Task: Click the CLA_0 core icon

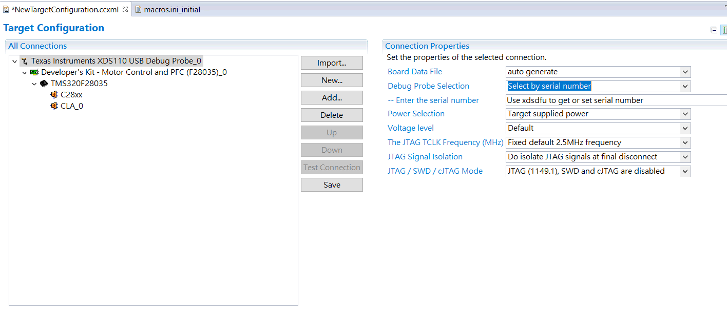Action: tap(54, 106)
